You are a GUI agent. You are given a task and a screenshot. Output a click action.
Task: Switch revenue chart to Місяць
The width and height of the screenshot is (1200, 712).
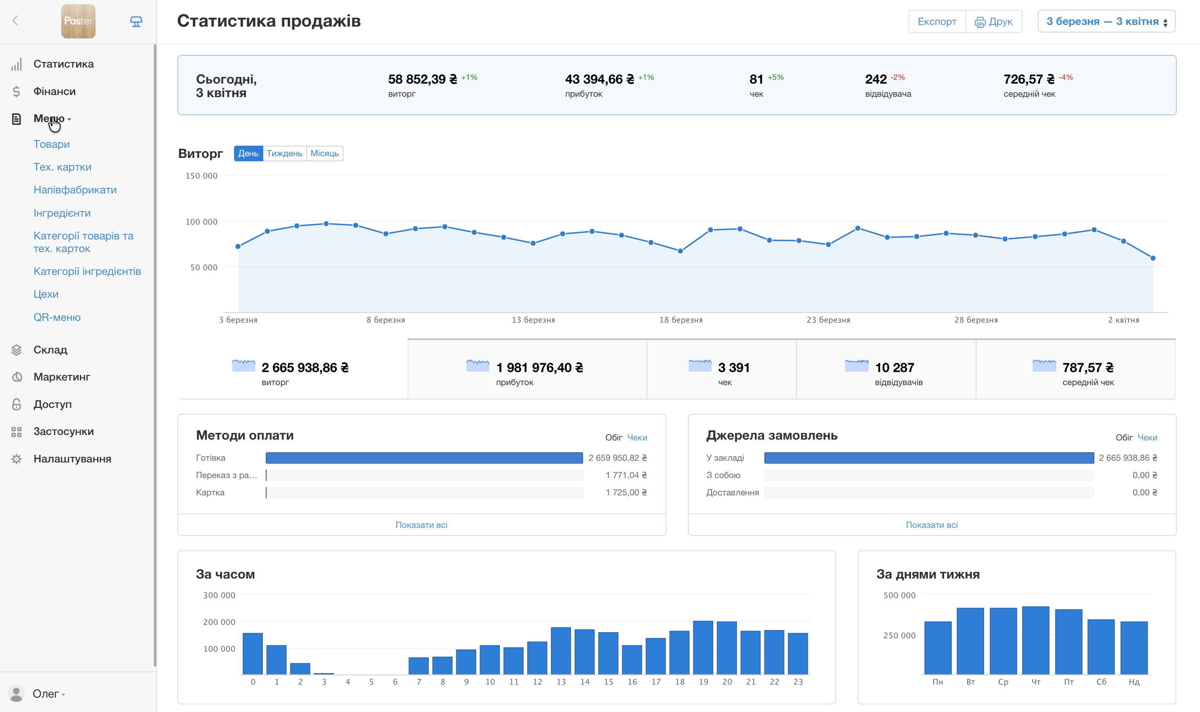click(x=325, y=154)
